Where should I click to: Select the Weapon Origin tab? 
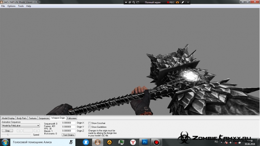coord(58,118)
